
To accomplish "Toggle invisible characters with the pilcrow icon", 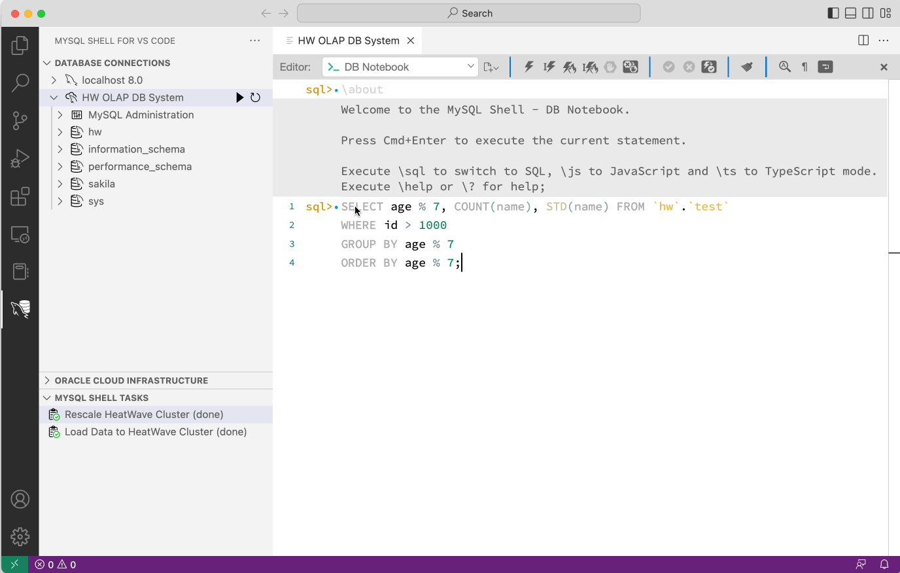I will (804, 66).
